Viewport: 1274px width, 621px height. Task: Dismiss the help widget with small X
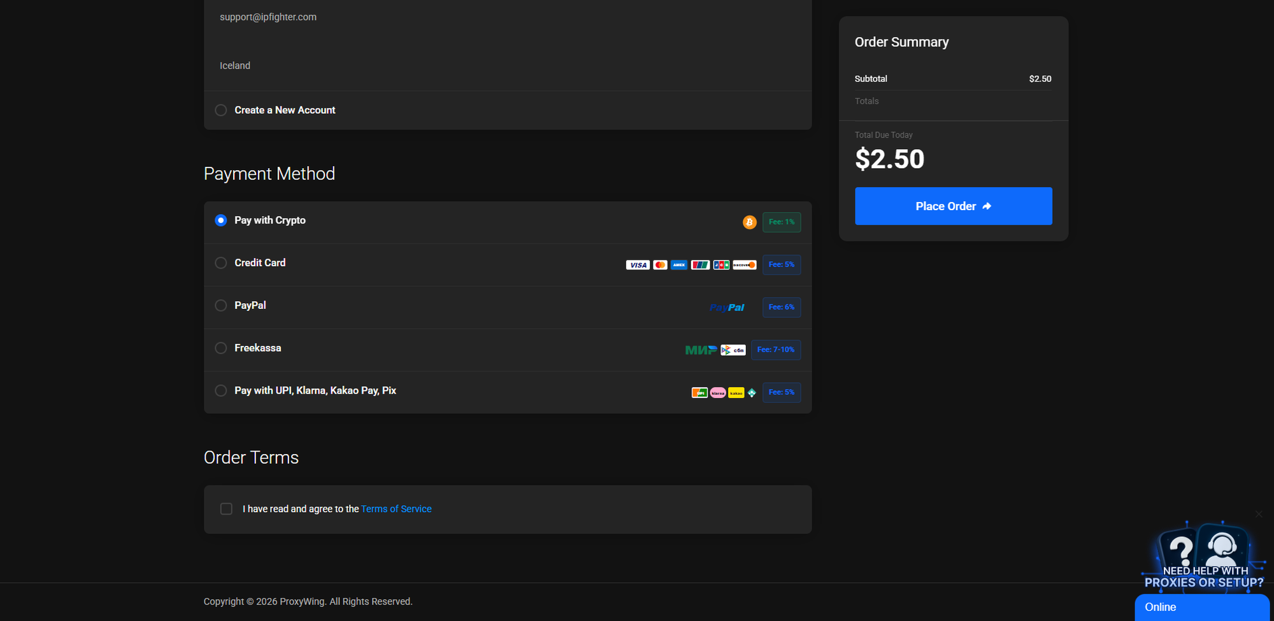coord(1259,514)
